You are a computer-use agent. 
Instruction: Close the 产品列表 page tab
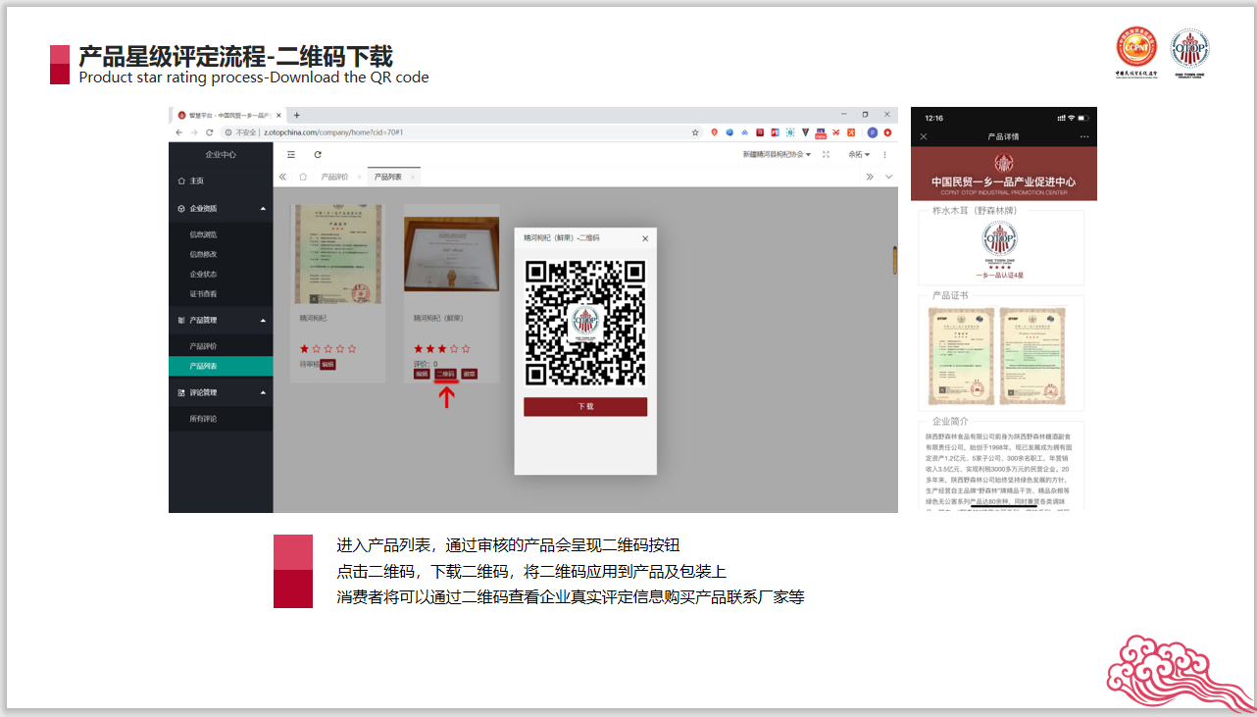(x=413, y=177)
